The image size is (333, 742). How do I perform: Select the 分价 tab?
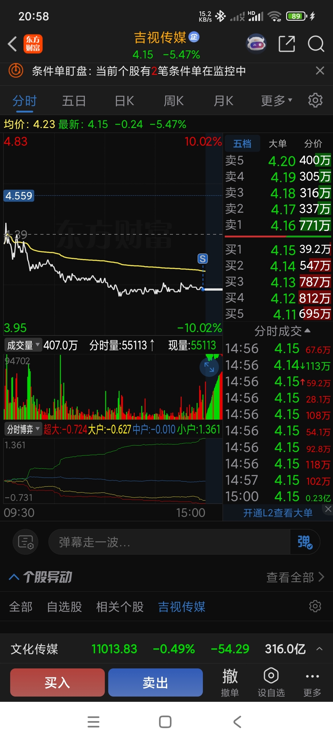pos(313,143)
